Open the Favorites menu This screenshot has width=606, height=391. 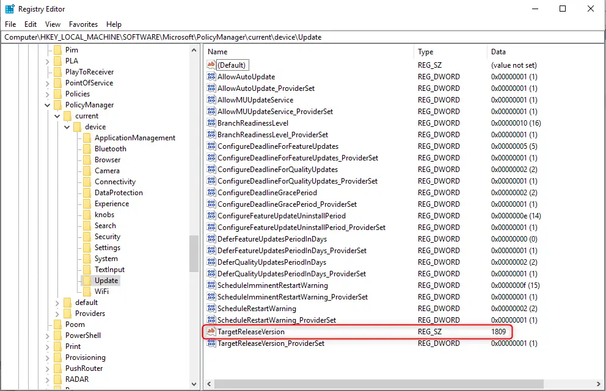tap(83, 24)
